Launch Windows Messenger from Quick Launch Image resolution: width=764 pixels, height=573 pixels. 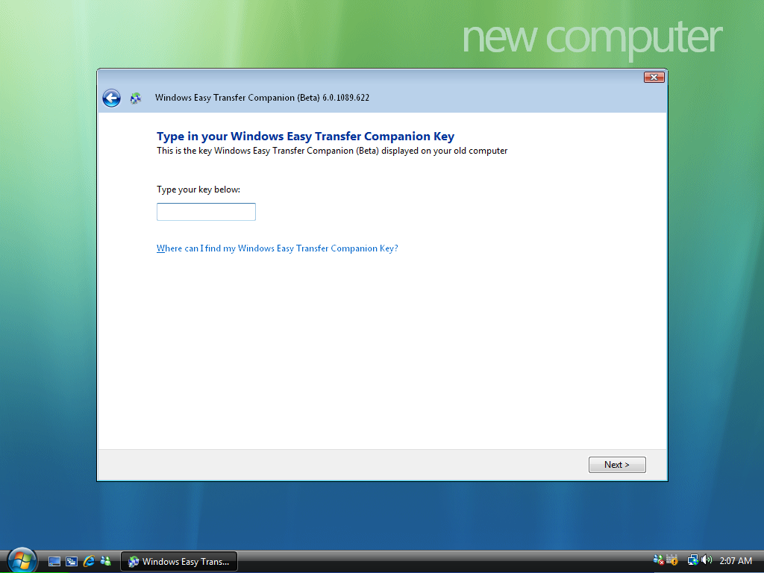coord(105,561)
